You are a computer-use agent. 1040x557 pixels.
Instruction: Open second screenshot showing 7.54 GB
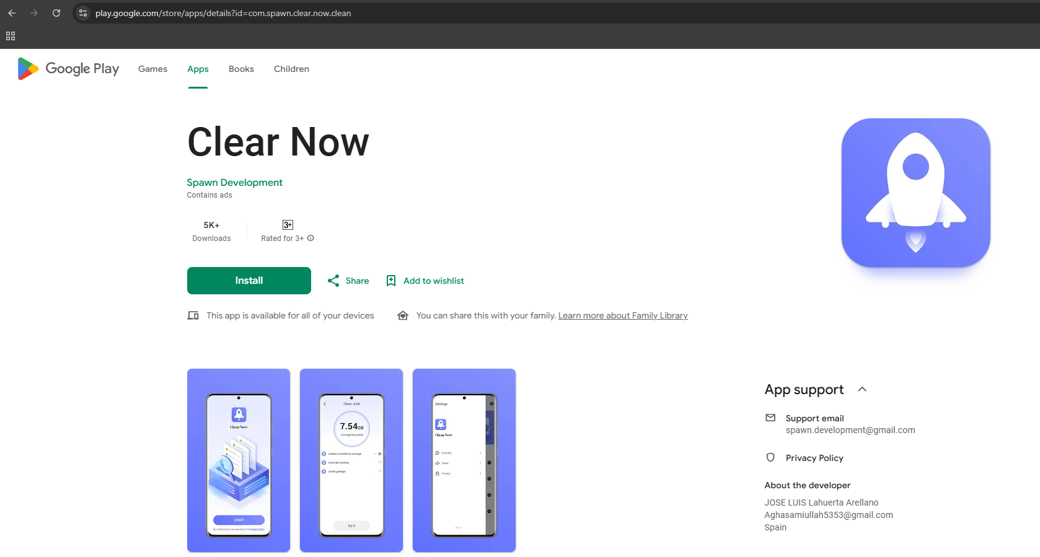point(351,460)
